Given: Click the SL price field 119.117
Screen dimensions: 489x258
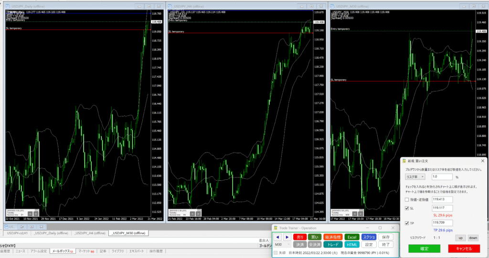Looking at the screenshot, I should (x=442, y=208).
